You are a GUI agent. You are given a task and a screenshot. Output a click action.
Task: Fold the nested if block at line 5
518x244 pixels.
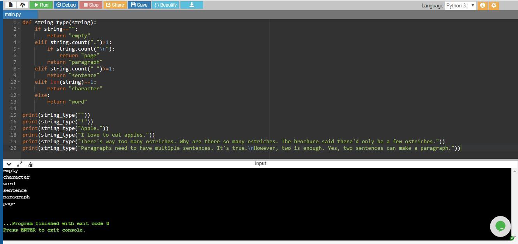click(19, 49)
